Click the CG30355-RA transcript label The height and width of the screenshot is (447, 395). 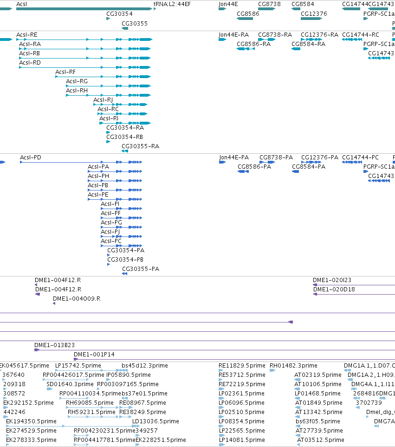(x=140, y=146)
